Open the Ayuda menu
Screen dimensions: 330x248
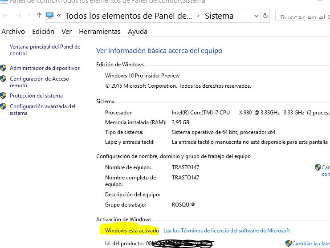pos(138,32)
